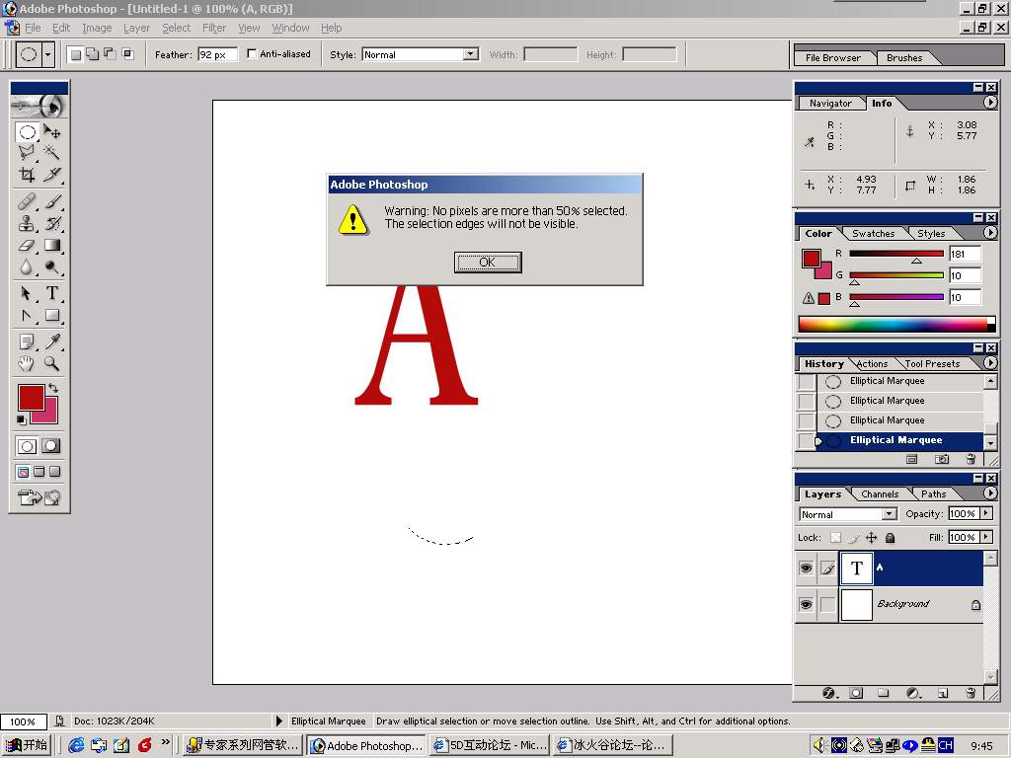Enable the Anti-aliased checkbox
This screenshot has width=1011, height=758.
click(252, 54)
